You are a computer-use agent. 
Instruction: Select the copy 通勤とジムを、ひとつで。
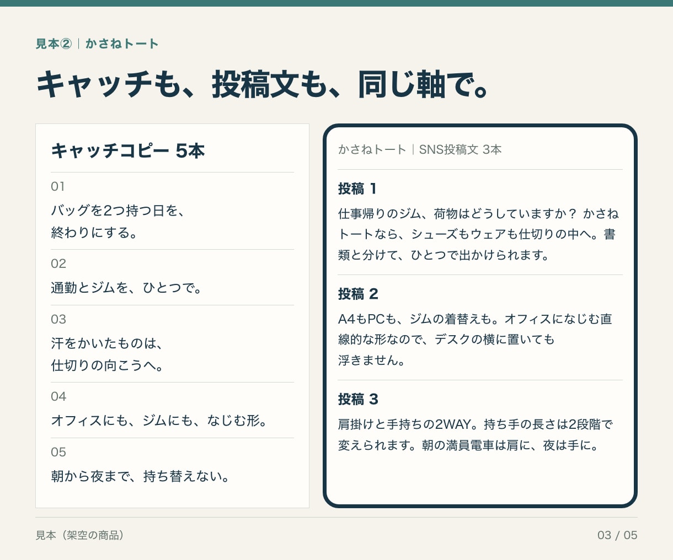(126, 288)
